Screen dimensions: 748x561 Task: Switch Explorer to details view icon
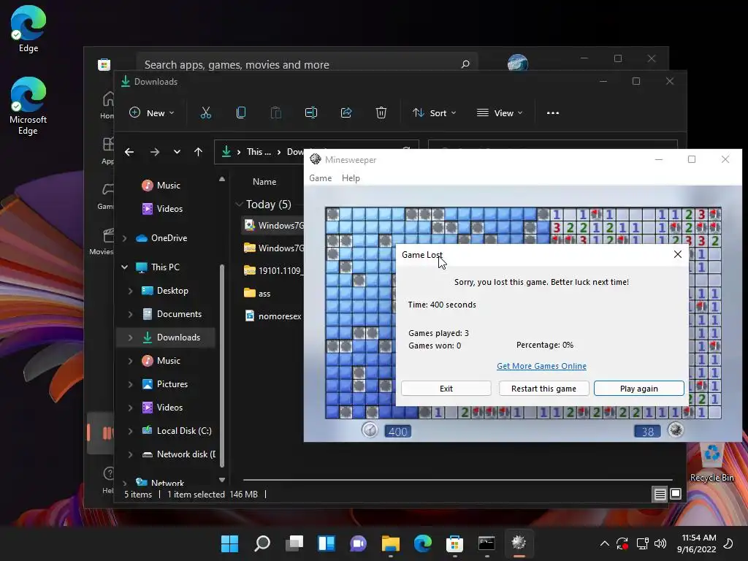(x=660, y=495)
